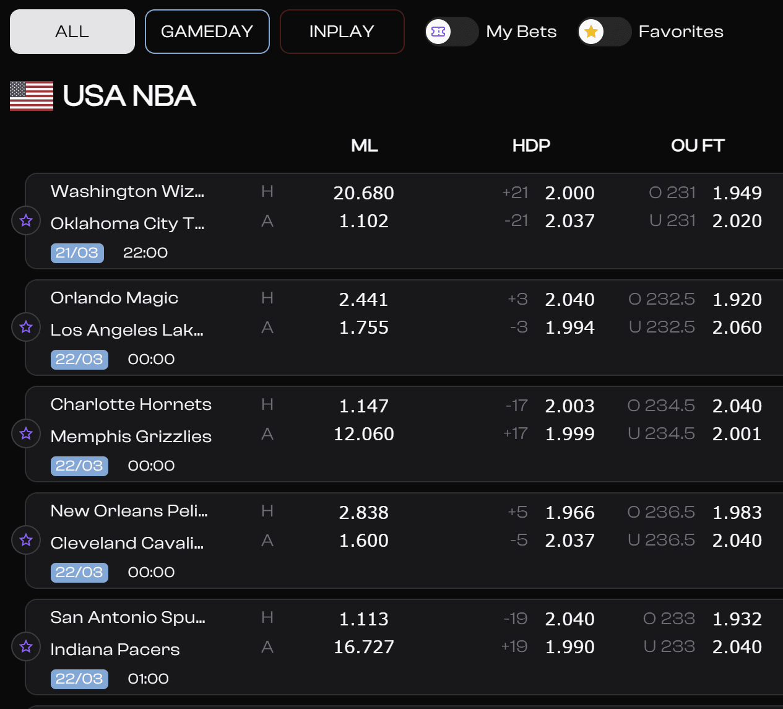783x709 pixels.
Task: Open the ML column header
Action: (364, 146)
